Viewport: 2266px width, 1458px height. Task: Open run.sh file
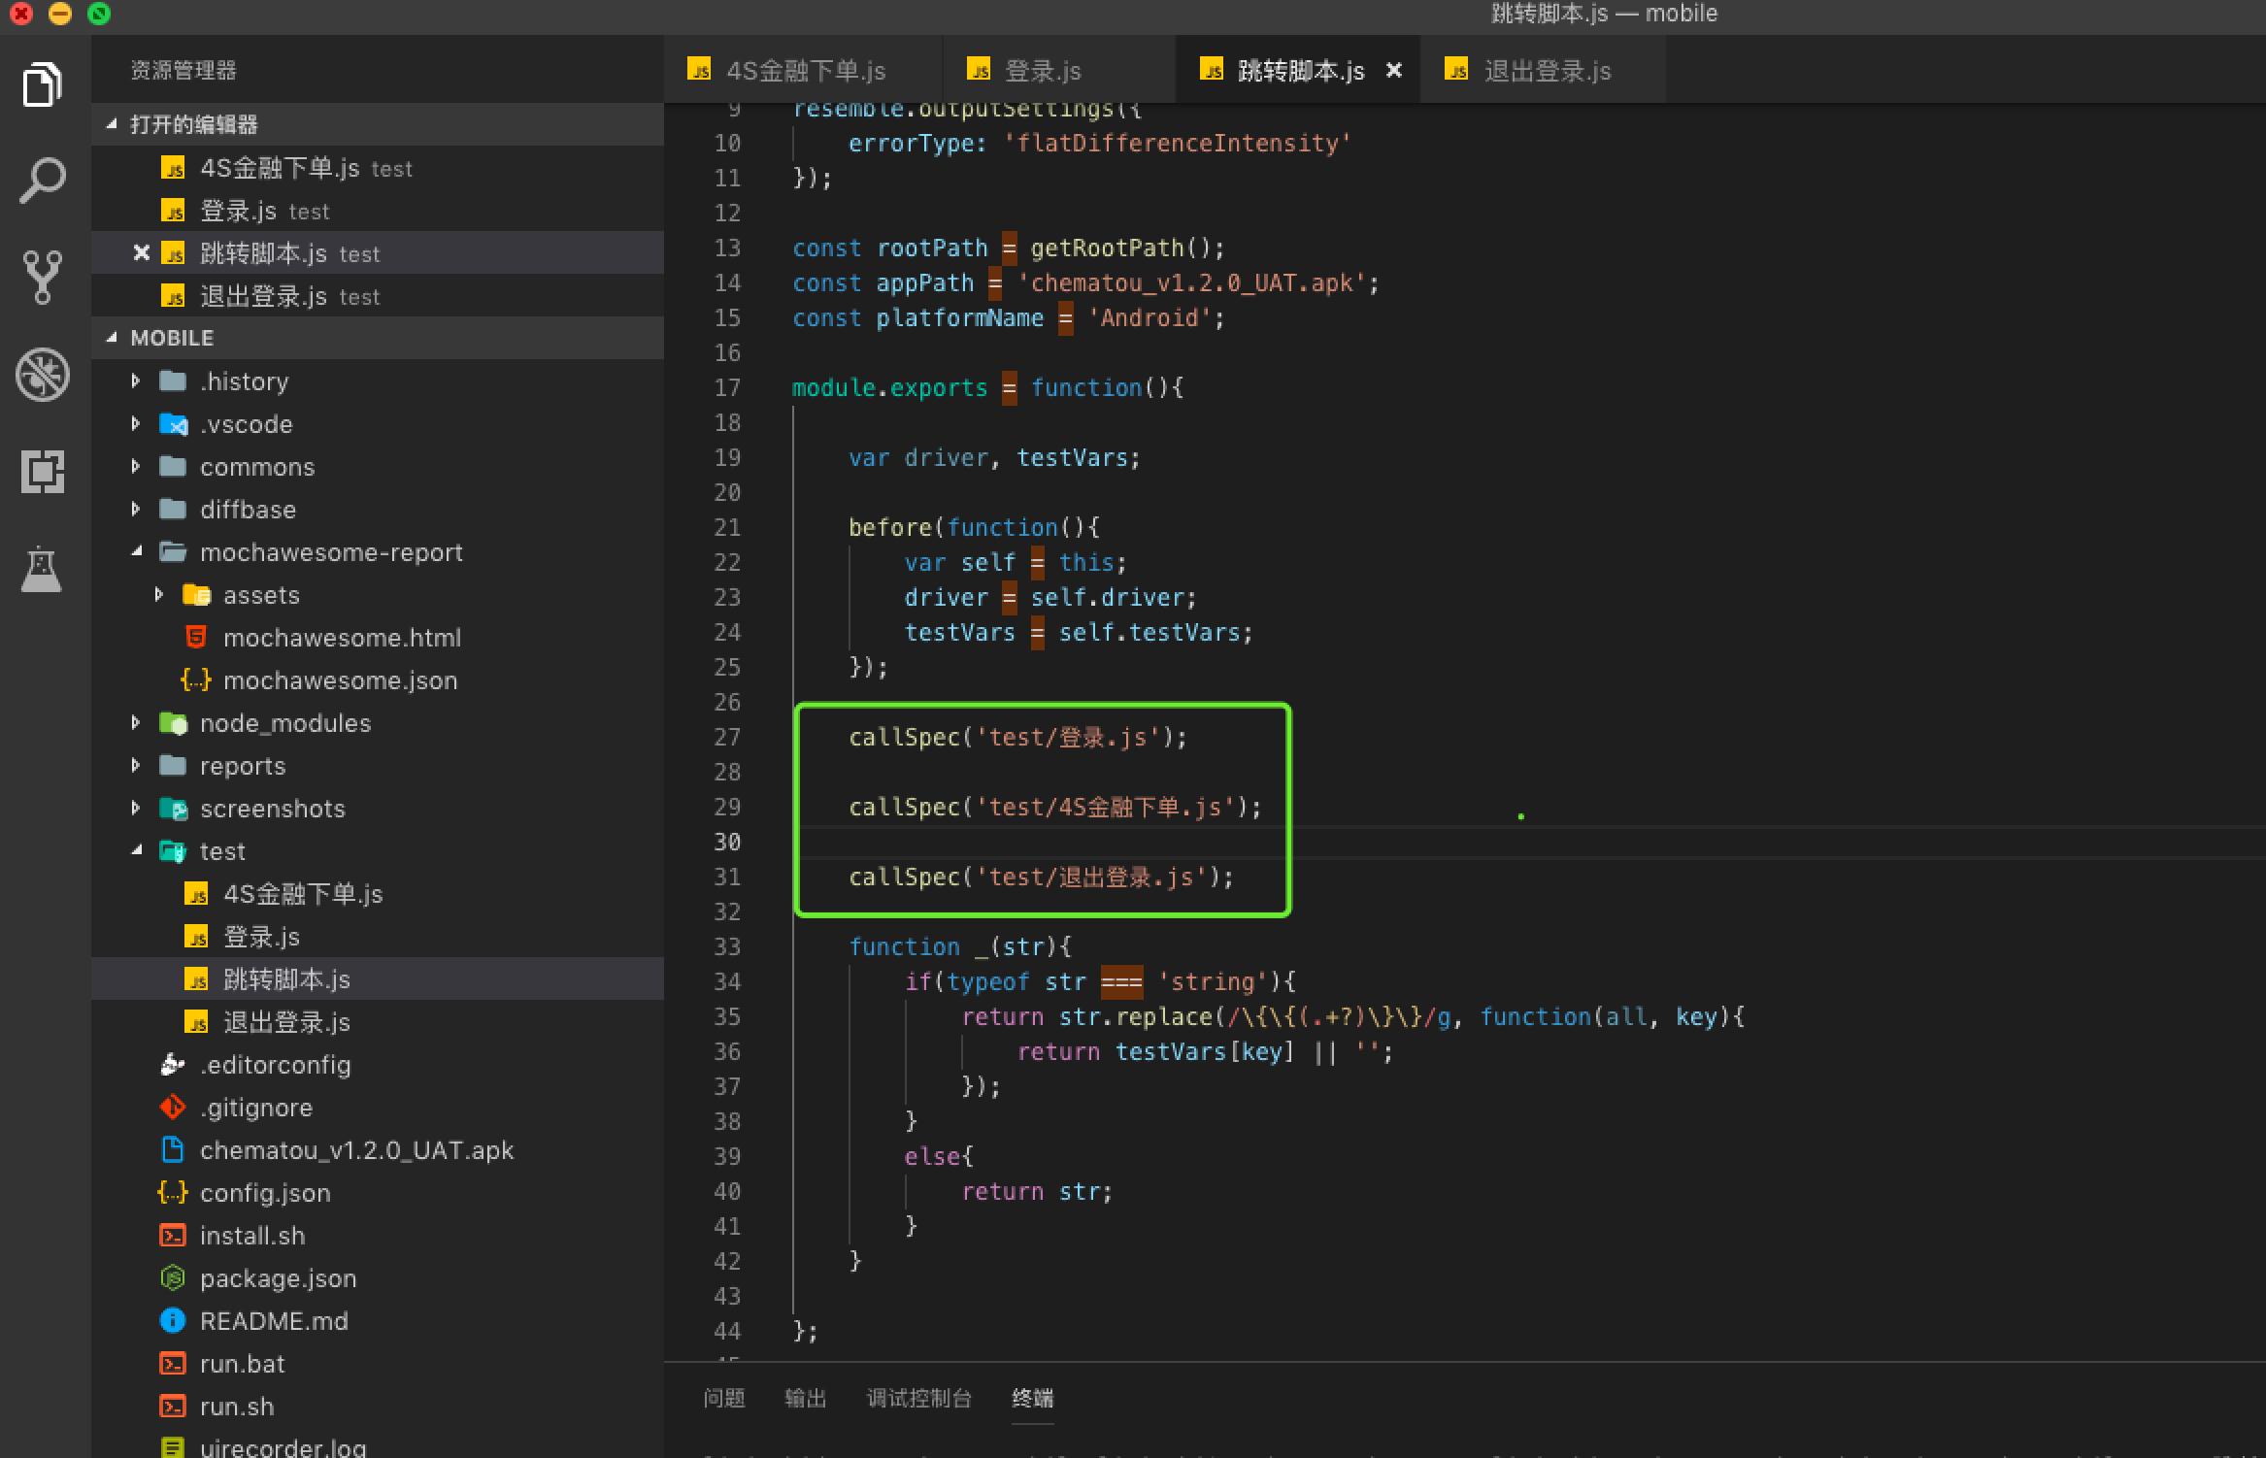point(378,1407)
